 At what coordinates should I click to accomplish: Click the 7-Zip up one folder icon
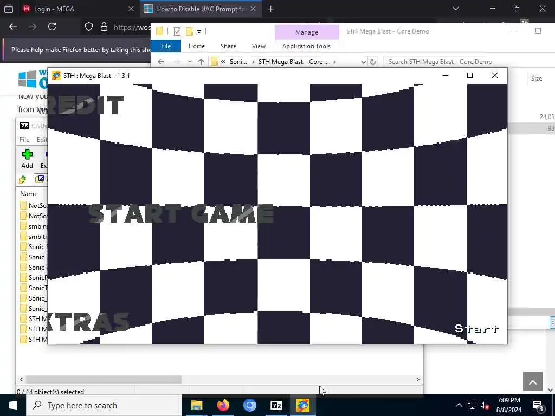tap(23, 180)
